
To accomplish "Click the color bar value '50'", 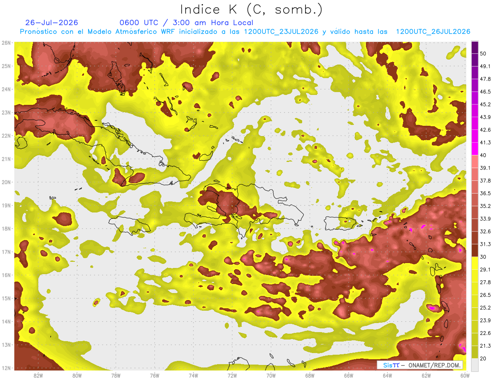I will pyautogui.click(x=484, y=54).
